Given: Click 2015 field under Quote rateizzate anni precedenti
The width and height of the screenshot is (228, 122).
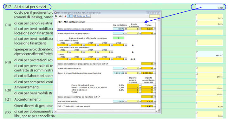Looking at the screenshot, I should click(x=105, y=52).
